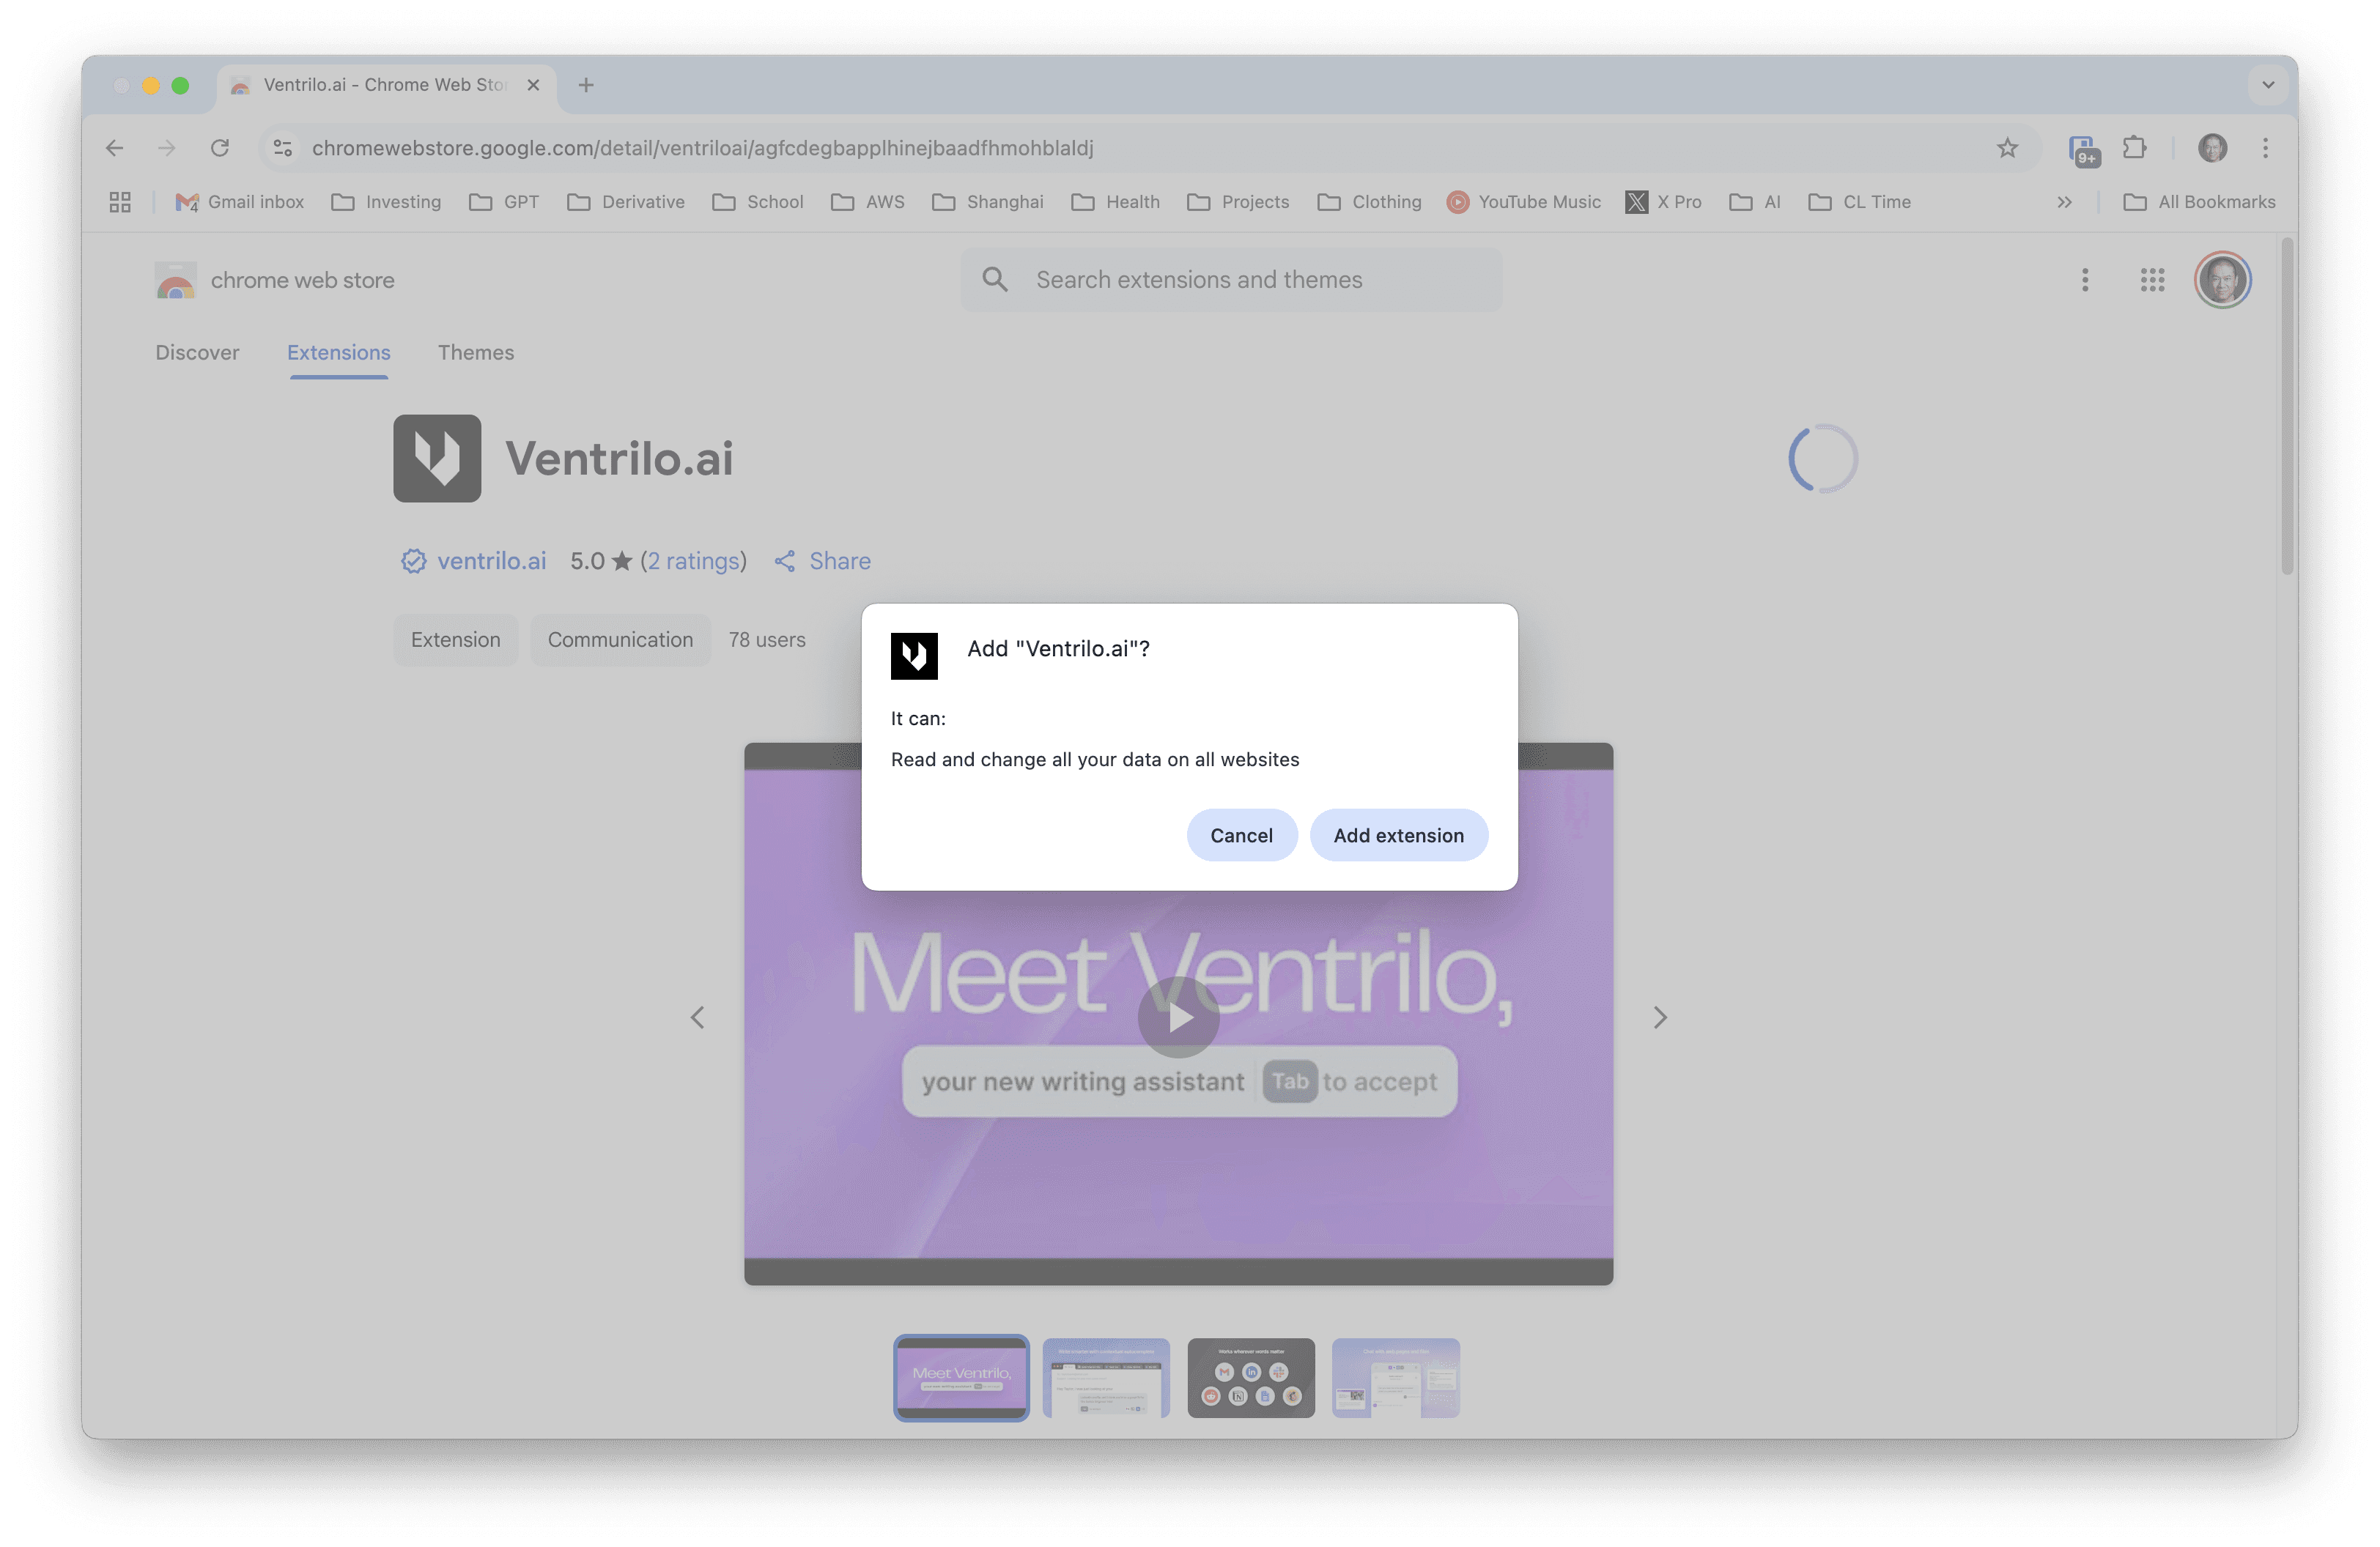Show hidden bookmarks chevron
The image size is (2380, 1547).
click(x=2064, y=202)
